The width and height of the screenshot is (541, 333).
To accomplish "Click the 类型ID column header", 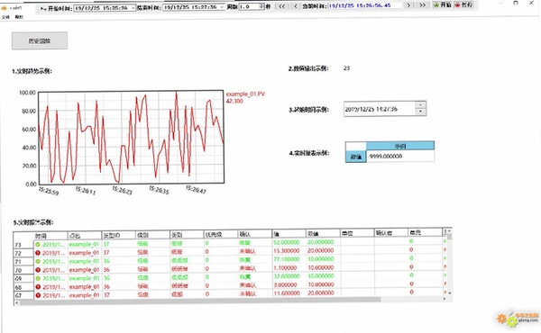I will (119, 235).
